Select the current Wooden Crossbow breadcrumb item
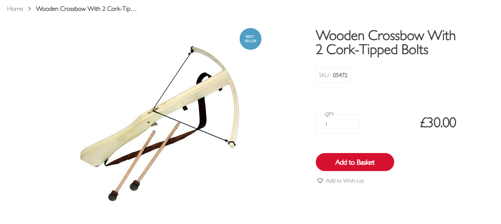The height and width of the screenshot is (224, 501). click(86, 9)
